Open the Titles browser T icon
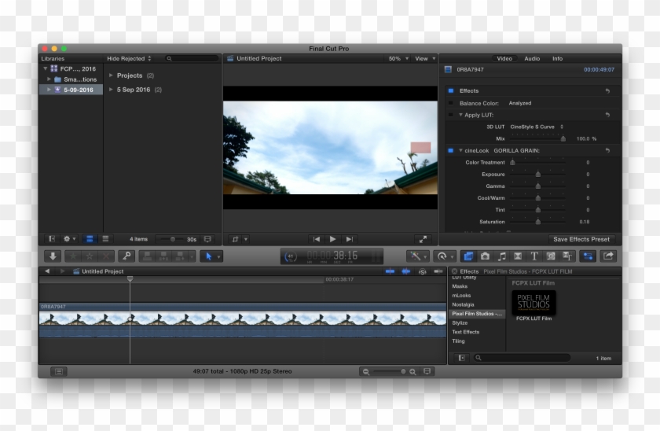The image size is (660, 431). (x=534, y=256)
